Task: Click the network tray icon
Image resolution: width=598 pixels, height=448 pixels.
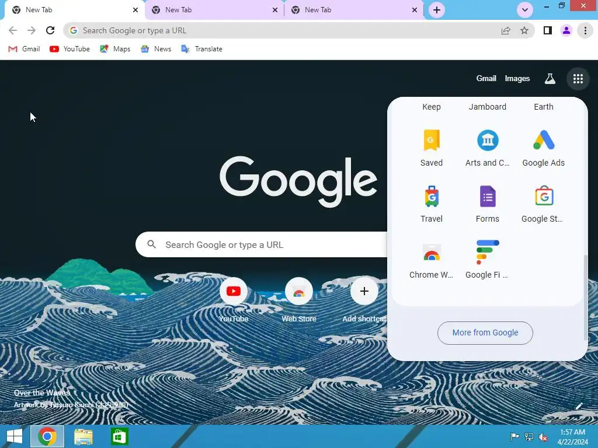Action: (x=529, y=436)
